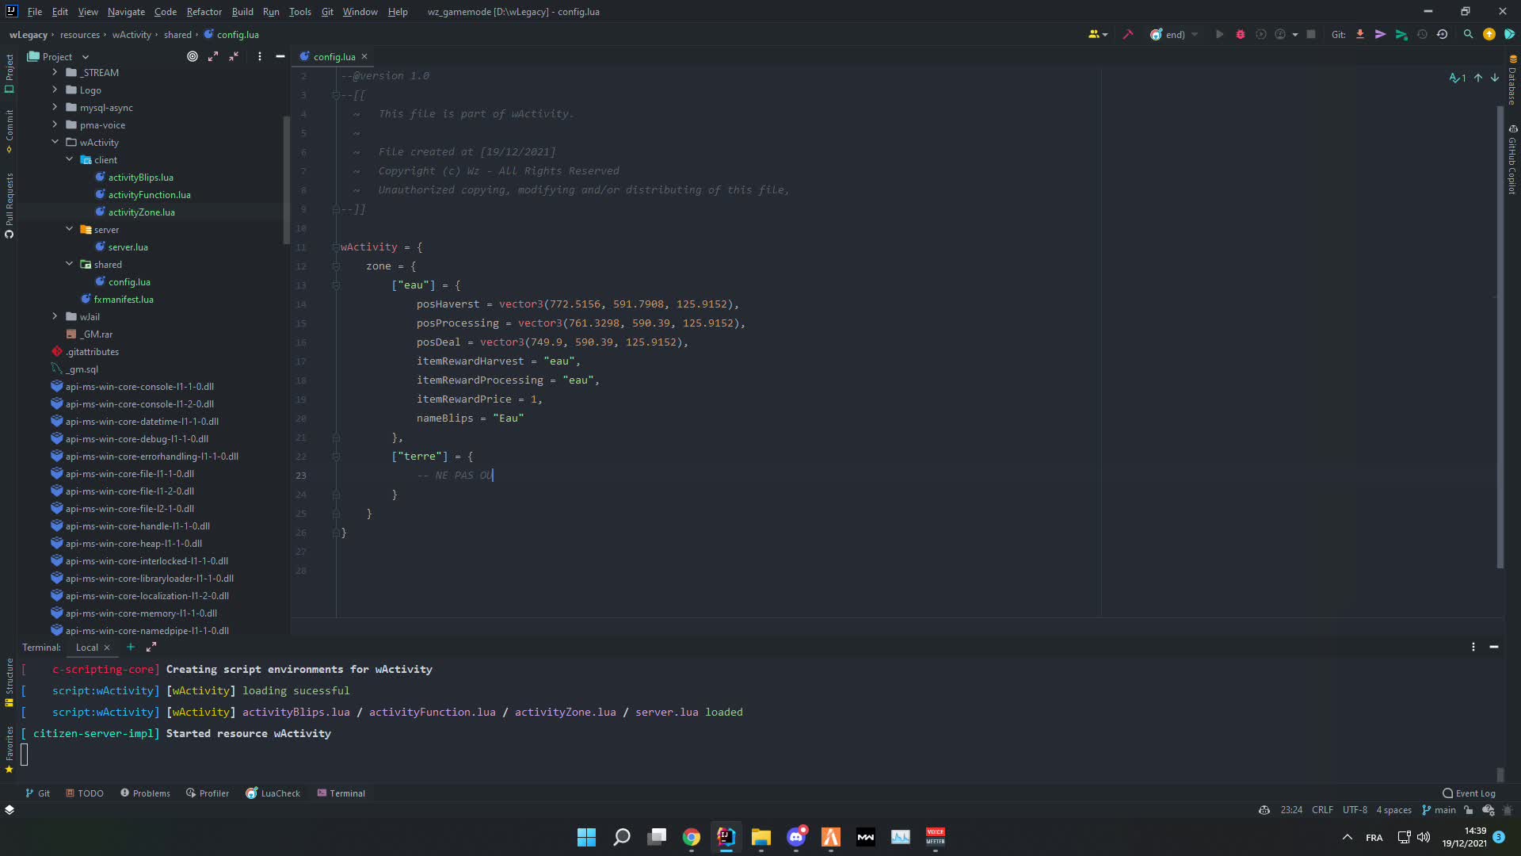Open Search Everywhere magnifier icon
The width and height of the screenshot is (1521, 856).
[1468, 34]
